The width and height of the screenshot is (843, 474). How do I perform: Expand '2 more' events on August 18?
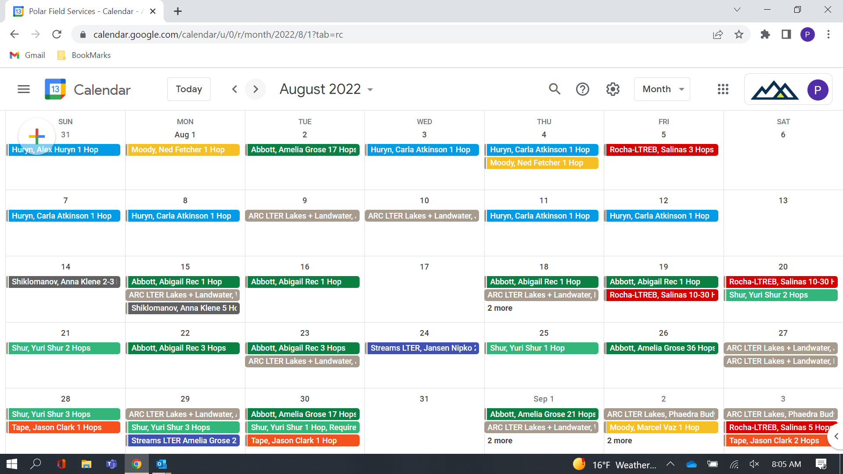pos(500,308)
